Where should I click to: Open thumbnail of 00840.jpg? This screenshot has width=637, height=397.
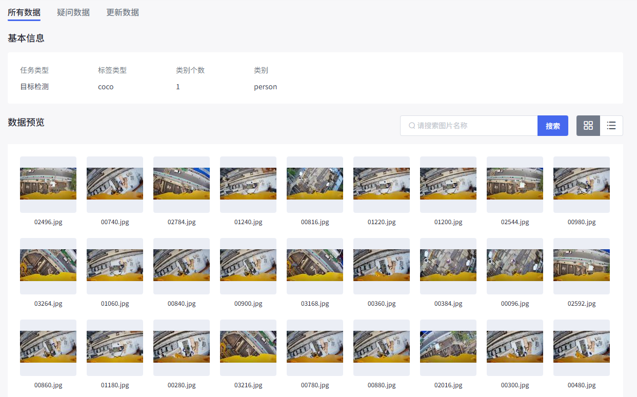click(182, 266)
